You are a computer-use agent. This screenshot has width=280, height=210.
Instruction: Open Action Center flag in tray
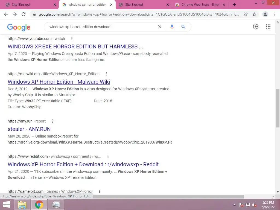pos(241,205)
